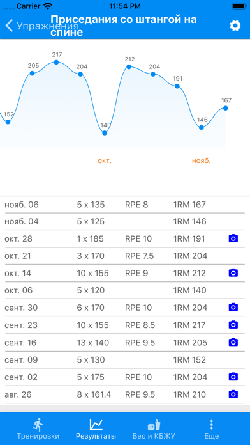Screen dimensions: 250x445
Task: Select the нояб. 06 result row
Action: 124,205
